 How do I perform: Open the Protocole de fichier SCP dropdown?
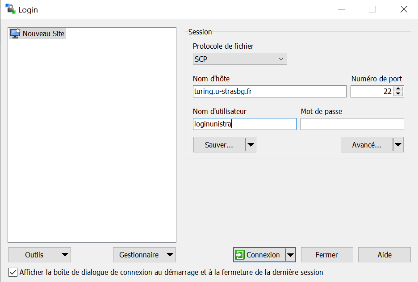tap(240, 59)
